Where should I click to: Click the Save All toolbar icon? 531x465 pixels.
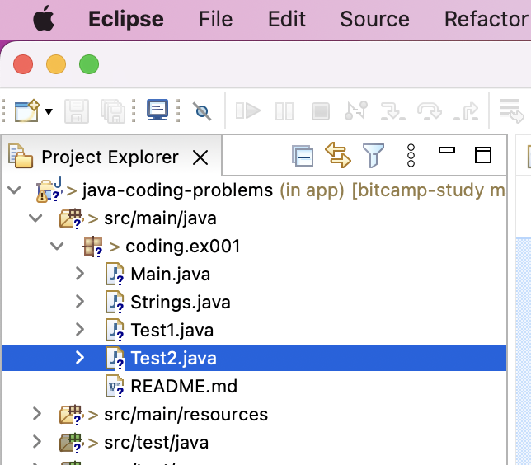click(x=113, y=110)
